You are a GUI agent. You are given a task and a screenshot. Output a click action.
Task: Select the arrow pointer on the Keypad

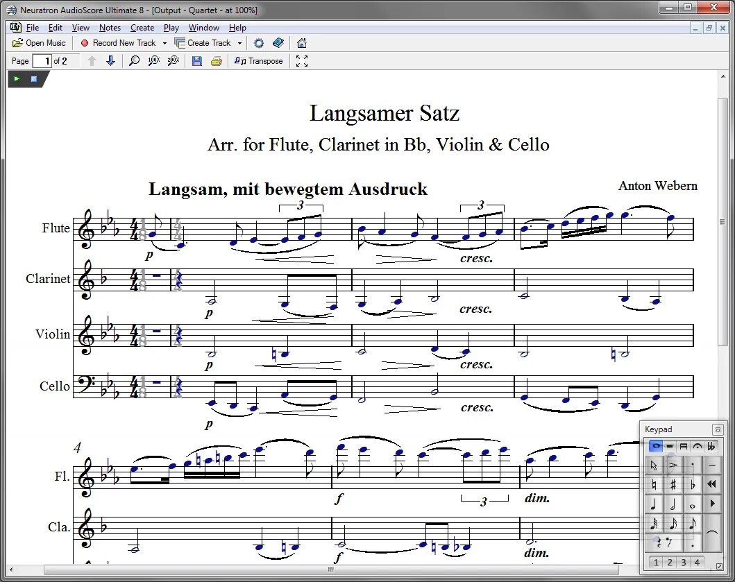(x=654, y=465)
